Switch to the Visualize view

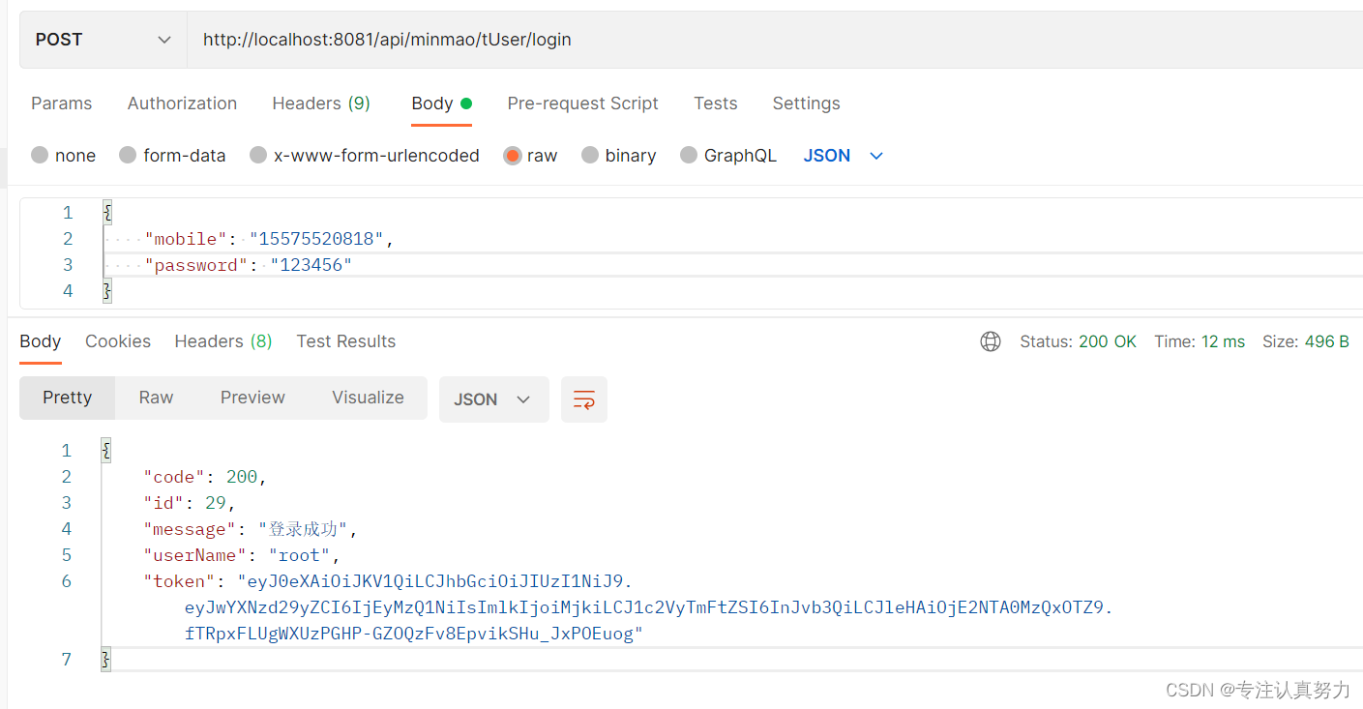(x=368, y=398)
